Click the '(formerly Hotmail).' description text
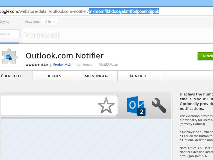Image resolution: width=213 pixels, height=160 pixels. (x=192, y=124)
